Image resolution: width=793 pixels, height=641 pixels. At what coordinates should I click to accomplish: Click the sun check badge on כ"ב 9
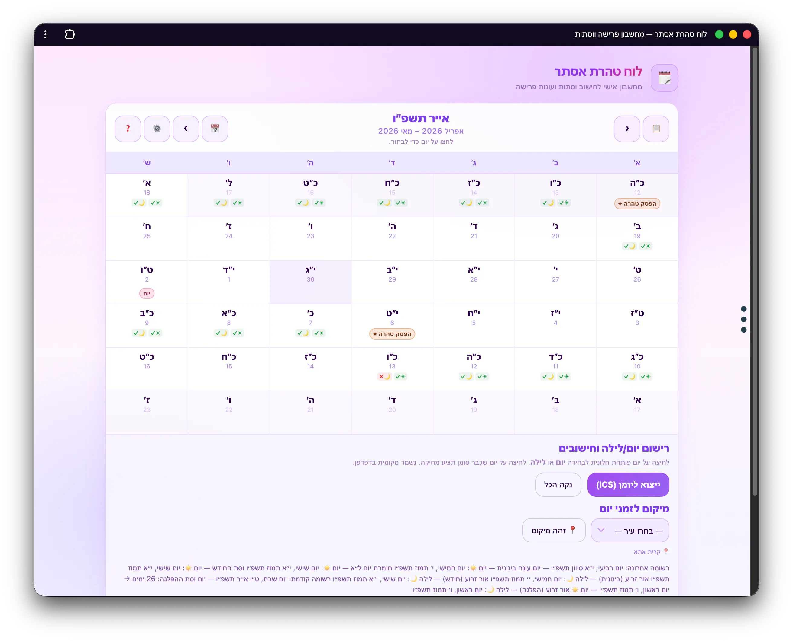tap(155, 333)
